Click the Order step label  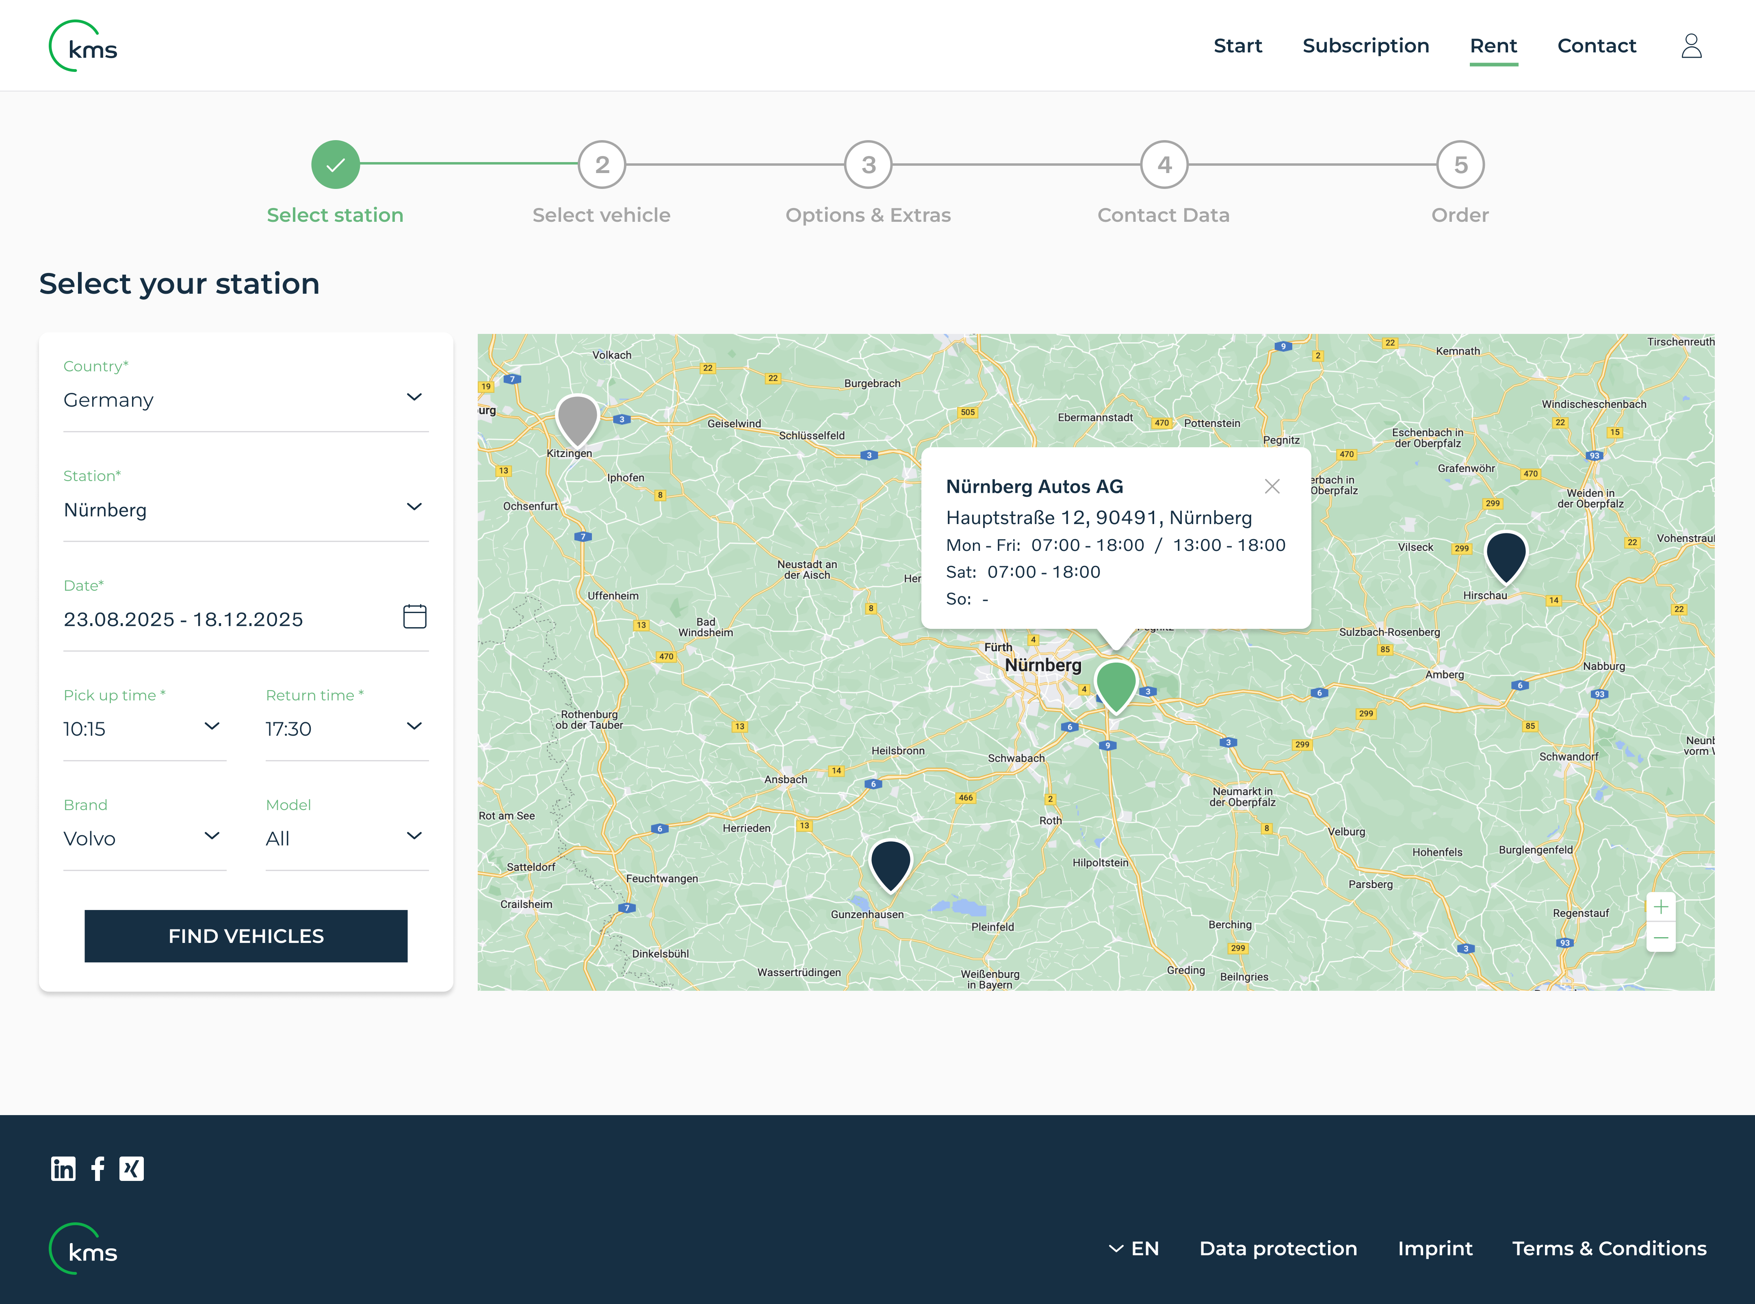point(1460,215)
